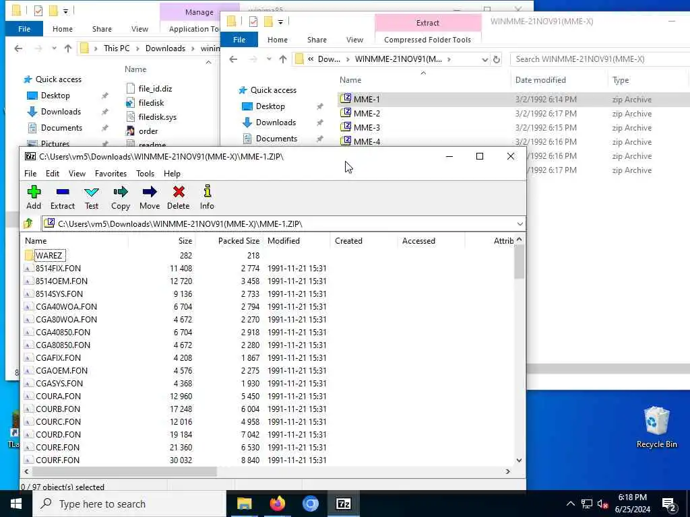This screenshot has height=517, width=690.
Task: Launch Firefox from the taskbar
Action: 277,504
